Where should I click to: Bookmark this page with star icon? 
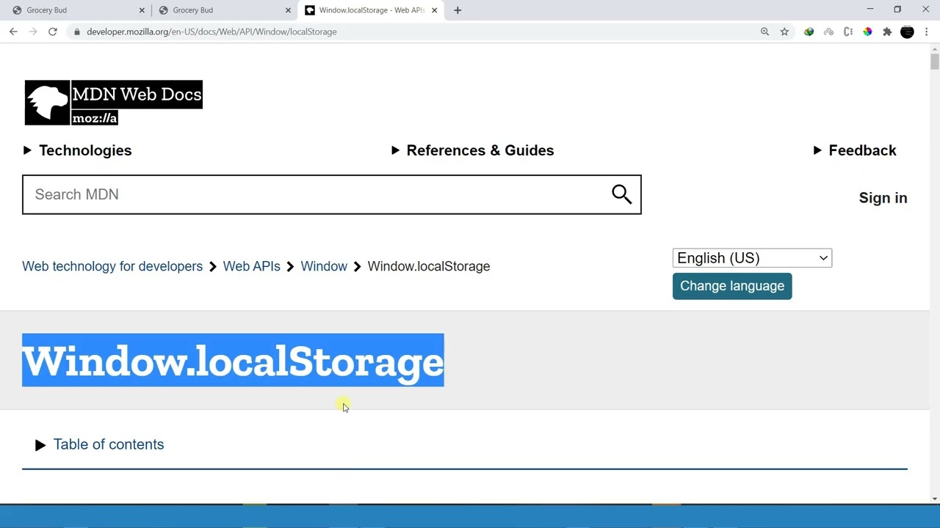[784, 32]
